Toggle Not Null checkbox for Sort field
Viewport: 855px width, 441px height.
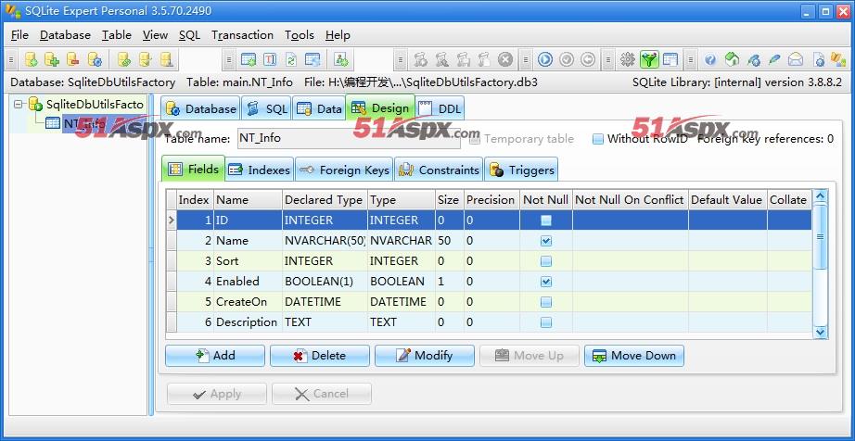(546, 261)
